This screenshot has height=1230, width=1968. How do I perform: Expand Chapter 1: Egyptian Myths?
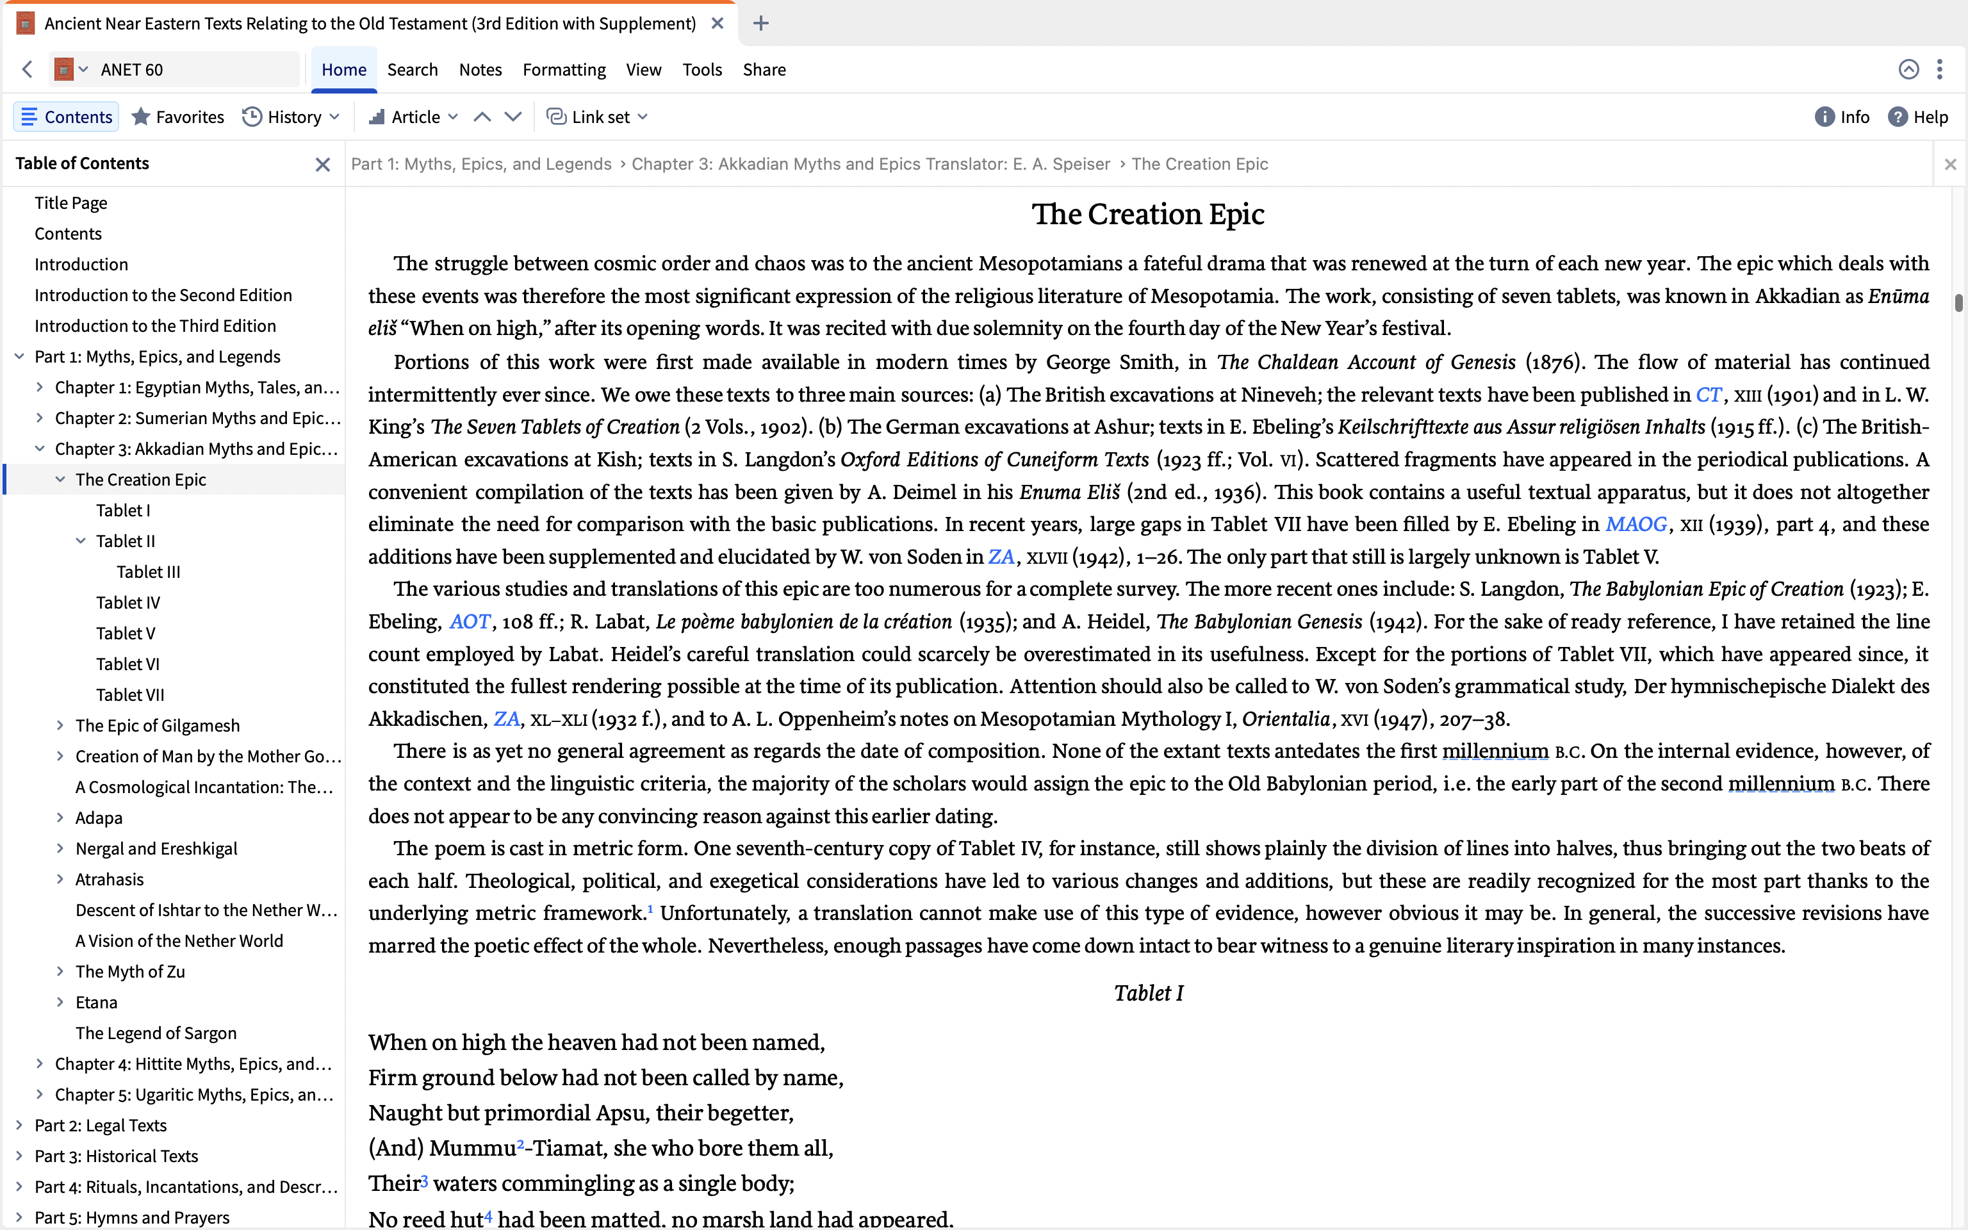pyautogui.click(x=39, y=387)
